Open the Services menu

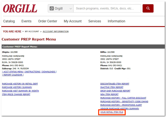coord(95,21)
